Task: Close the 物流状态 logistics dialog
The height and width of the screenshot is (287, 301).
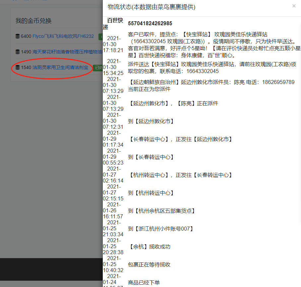Action: pos(294,6)
